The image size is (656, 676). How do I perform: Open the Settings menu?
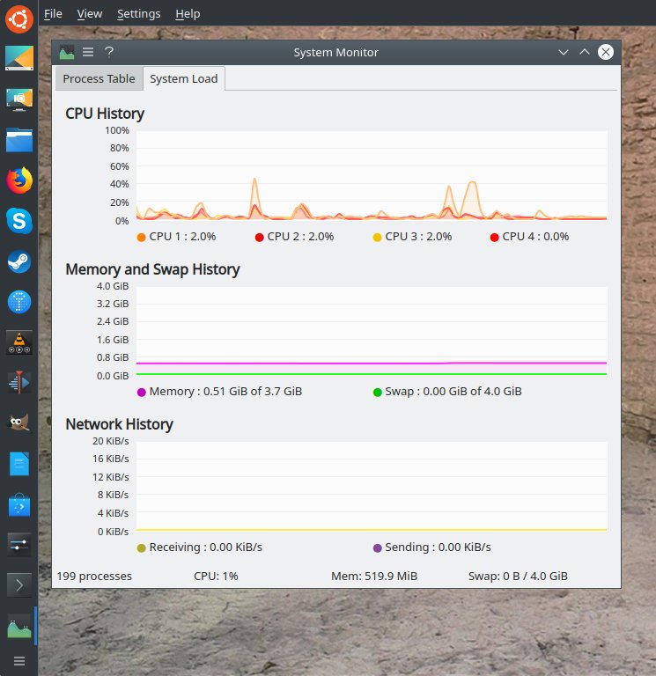139,14
